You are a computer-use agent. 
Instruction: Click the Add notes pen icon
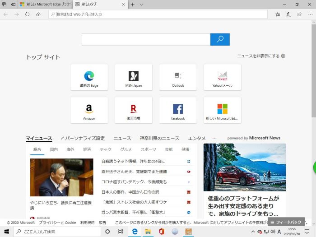[288, 14]
